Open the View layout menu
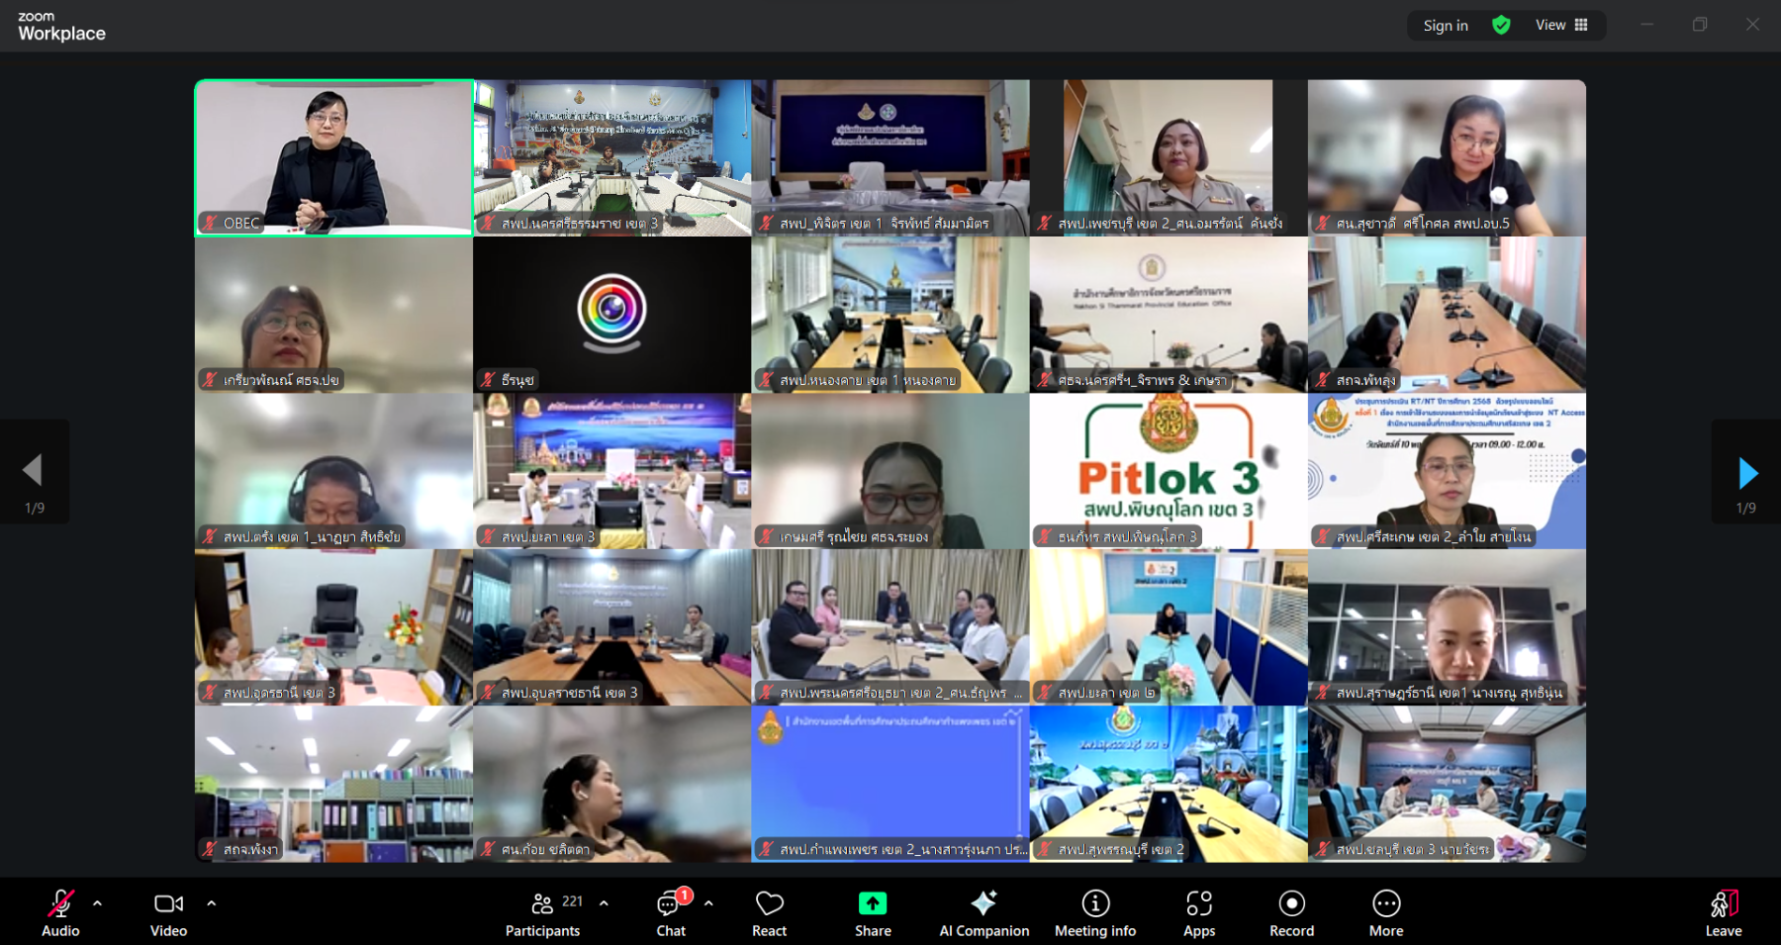Image resolution: width=1781 pixels, height=945 pixels. click(1561, 26)
